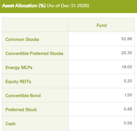The width and height of the screenshot is (137, 133).
Task: Select the Equity REITs row label
Action: pos(18,81)
